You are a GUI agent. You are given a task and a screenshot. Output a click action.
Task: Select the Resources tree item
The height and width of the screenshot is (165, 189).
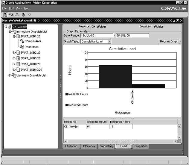[x=31, y=47]
